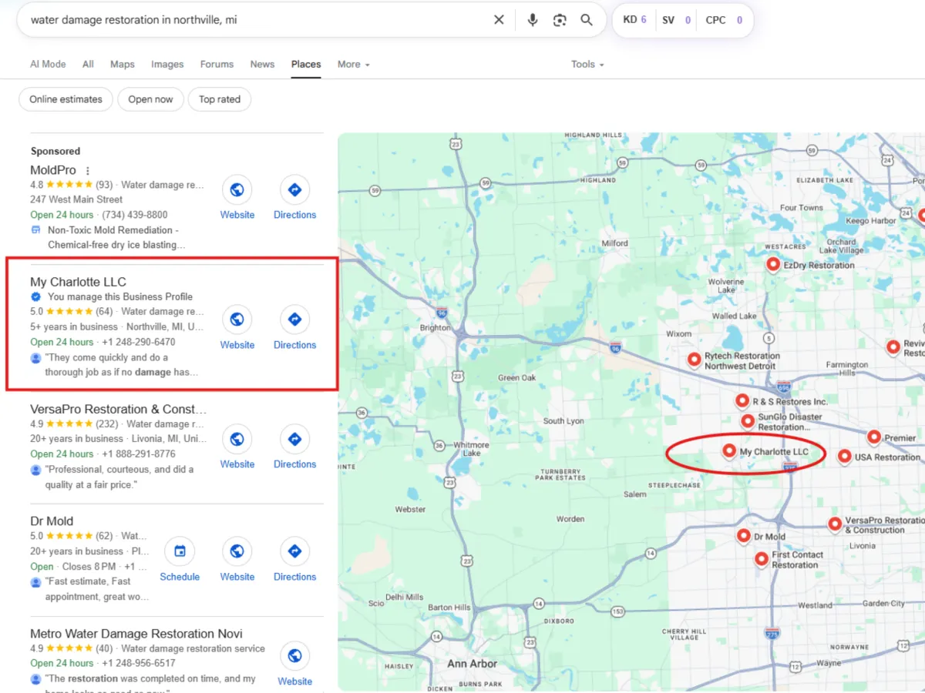
Task: Click the Brighton label on map
Action: pos(436,327)
